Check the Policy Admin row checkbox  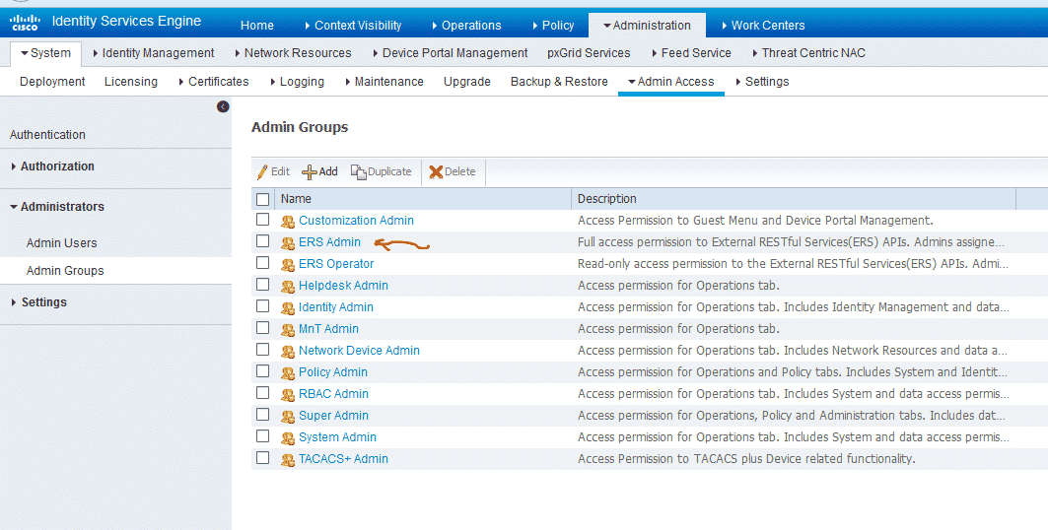(x=262, y=371)
